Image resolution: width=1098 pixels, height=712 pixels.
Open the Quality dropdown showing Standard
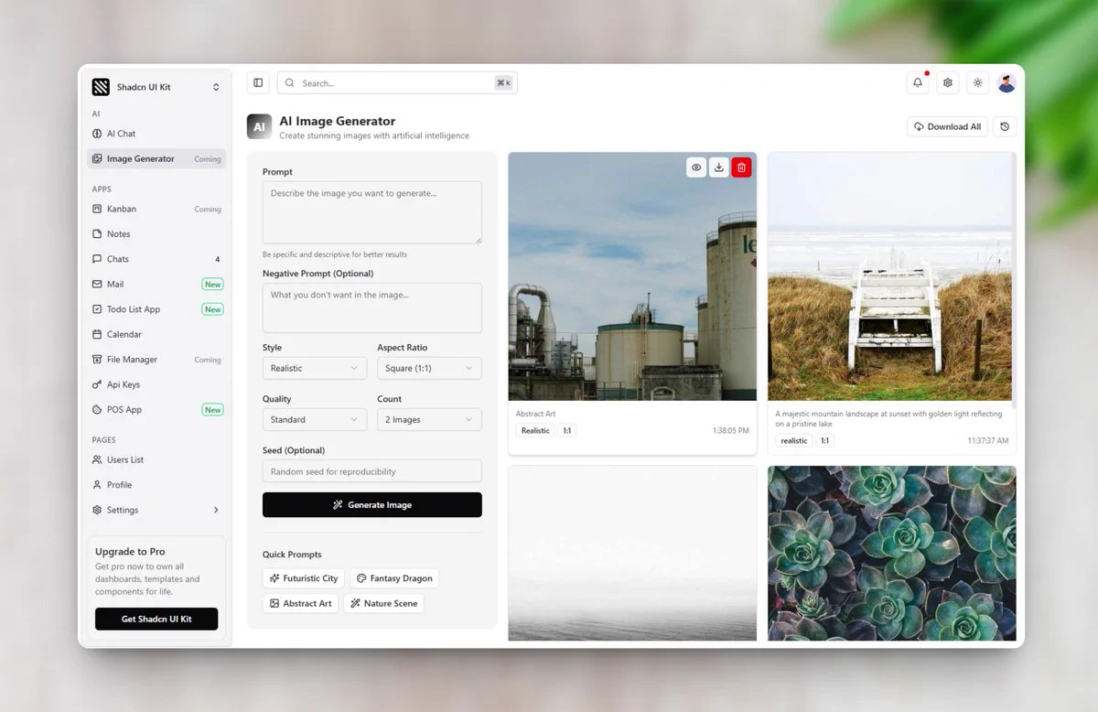(x=315, y=419)
